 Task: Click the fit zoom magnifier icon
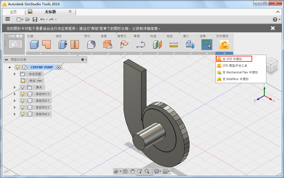147,171
